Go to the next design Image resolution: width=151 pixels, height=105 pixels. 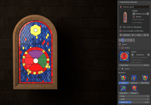click(x=148, y=14)
